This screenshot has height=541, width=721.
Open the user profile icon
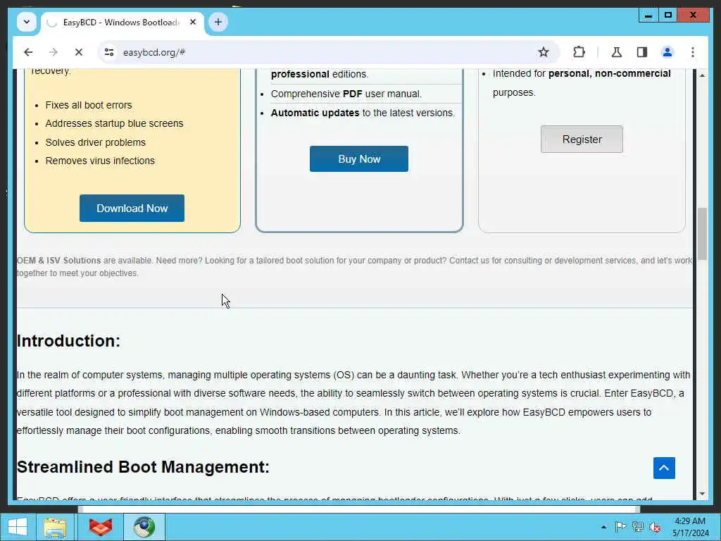tap(667, 52)
